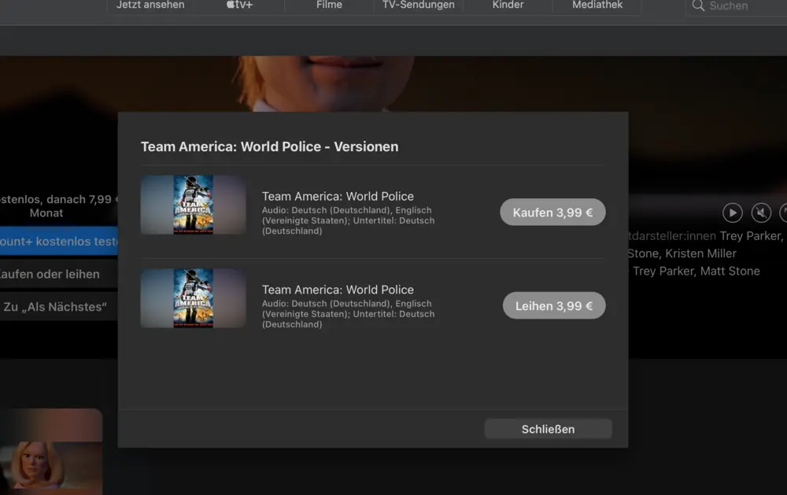Close the dialog via Schließen
The image size is (787, 495).
(548, 429)
